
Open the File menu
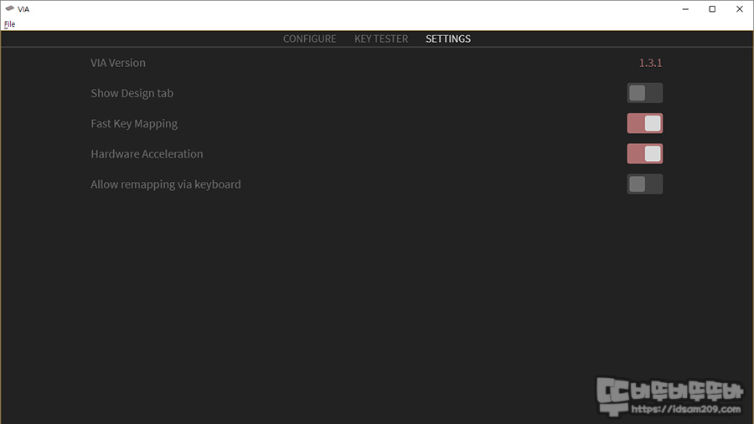coord(9,24)
